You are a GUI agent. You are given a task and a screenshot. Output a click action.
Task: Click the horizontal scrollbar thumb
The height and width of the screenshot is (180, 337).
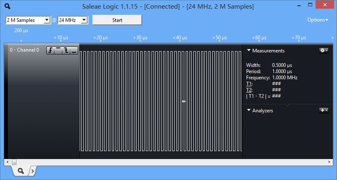point(14,162)
